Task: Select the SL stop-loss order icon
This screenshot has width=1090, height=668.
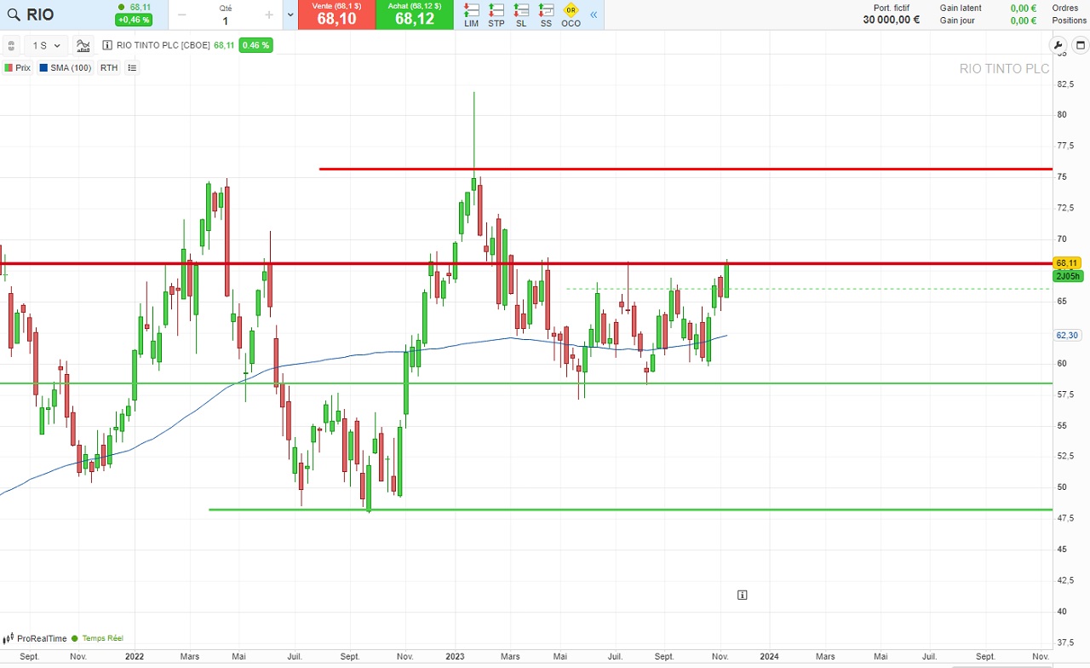Action: coord(521,15)
